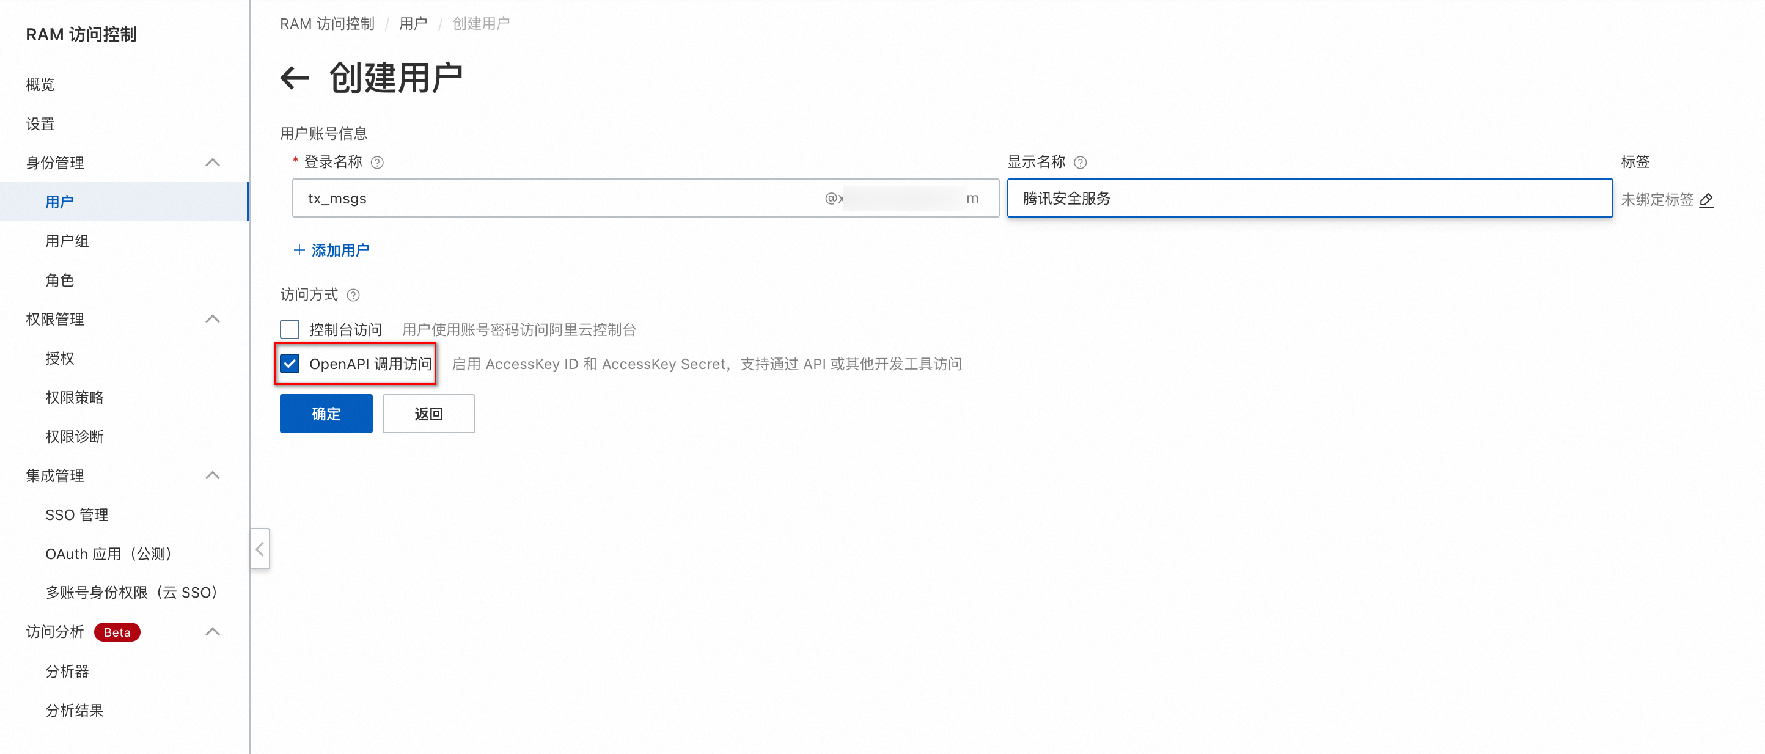Viewport: 1765px width, 754px height.
Task: Collapse the 权限管理 section
Action: click(213, 319)
